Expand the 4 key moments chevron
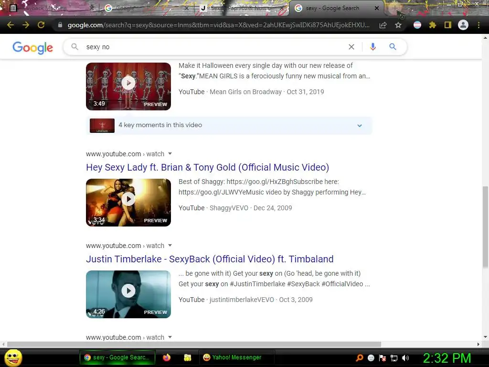Viewport: 489px width, 367px height. [x=360, y=126]
